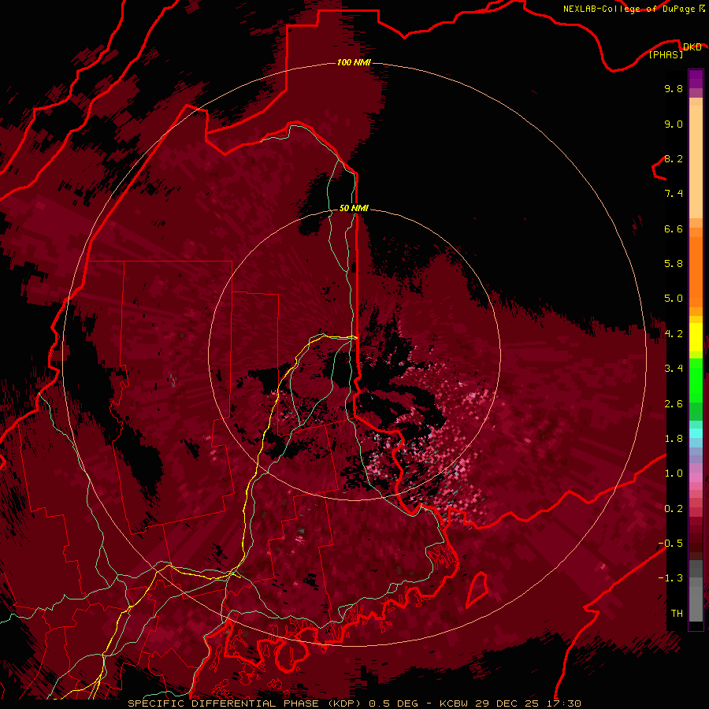Click the 9.0 label on the legend
709x709 pixels.
pos(674,124)
